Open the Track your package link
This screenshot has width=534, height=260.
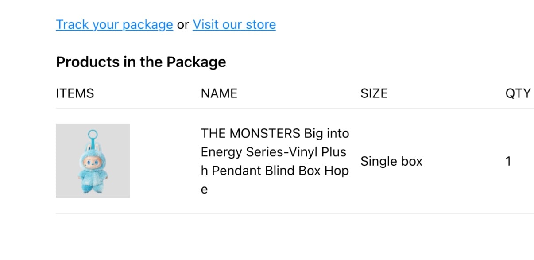click(114, 24)
